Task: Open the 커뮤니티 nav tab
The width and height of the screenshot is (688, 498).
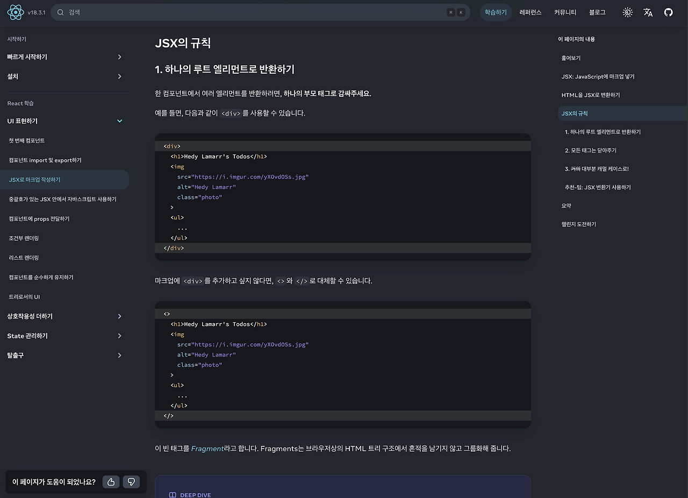Action: [x=565, y=12]
